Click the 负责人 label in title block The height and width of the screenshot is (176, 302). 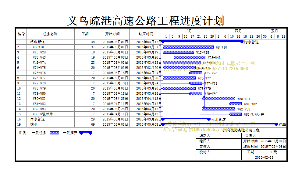[250, 136]
